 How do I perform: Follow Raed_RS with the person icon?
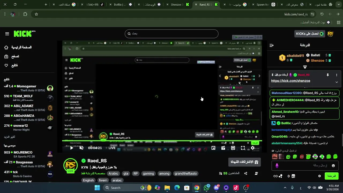coord(256,173)
